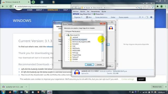Viewport: 168px width, 94px height.
Task: Expand the Archivos de programa node
Action: coord(69,39)
